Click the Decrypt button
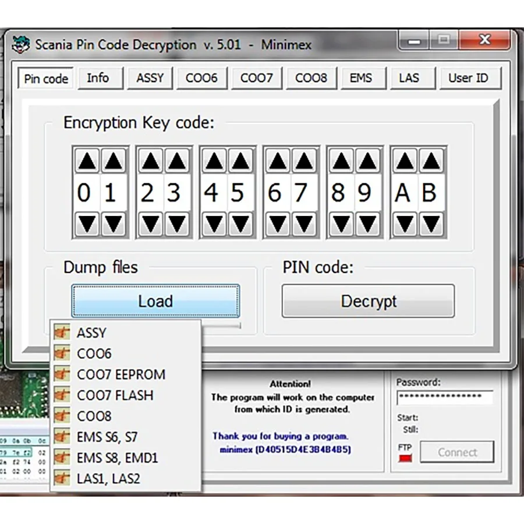The height and width of the screenshot is (524, 524). pyautogui.click(x=369, y=301)
